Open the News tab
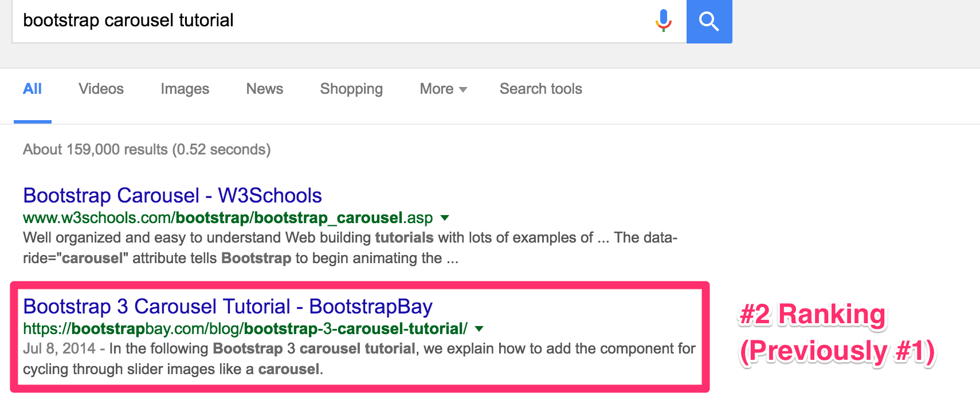Image resolution: width=980 pixels, height=397 pixels. [x=264, y=89]
